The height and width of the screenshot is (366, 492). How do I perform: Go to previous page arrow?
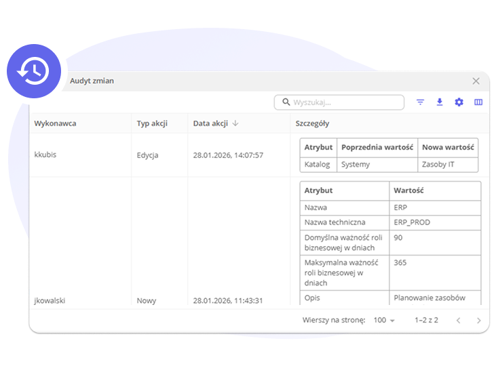(x=458, y=320)
